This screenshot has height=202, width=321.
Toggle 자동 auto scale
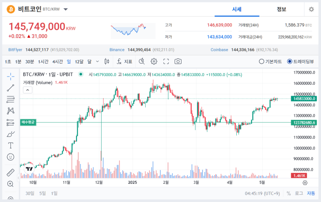(311, 193)
